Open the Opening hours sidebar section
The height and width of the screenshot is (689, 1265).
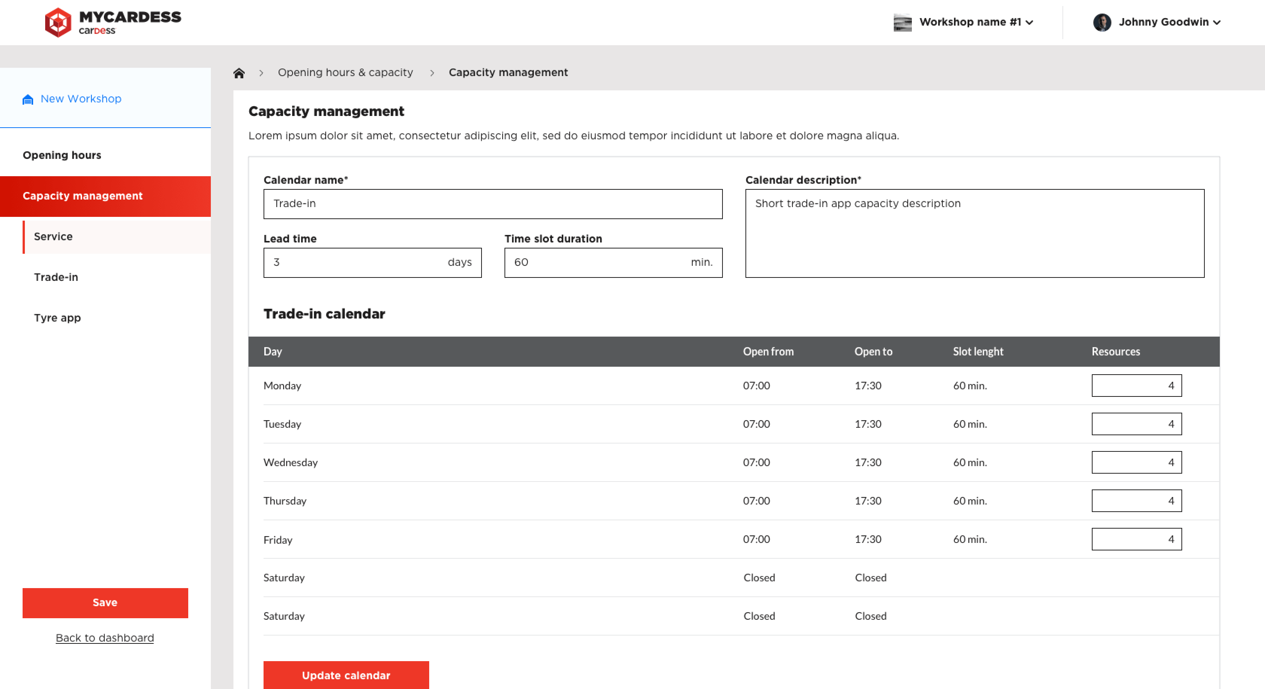coord(62,155)
